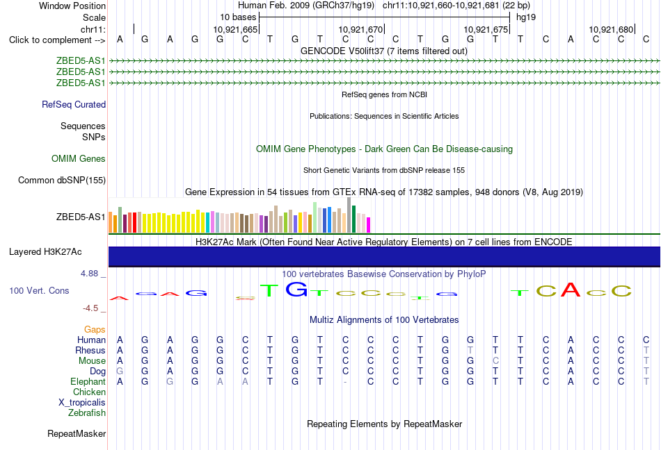
Task: Click the 'OMIM Genes' side label
Action: pos(79,158)
